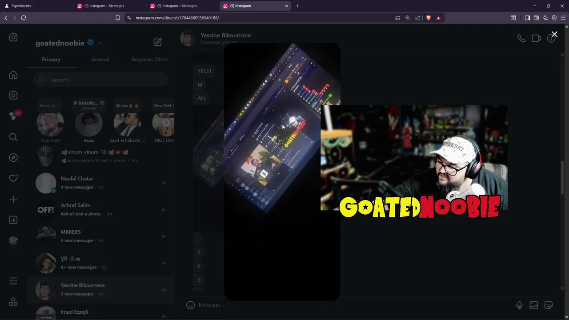Viewport: 569px width, 320px height.
Task: Compose a new message
Action: click(x=157, y=42)
